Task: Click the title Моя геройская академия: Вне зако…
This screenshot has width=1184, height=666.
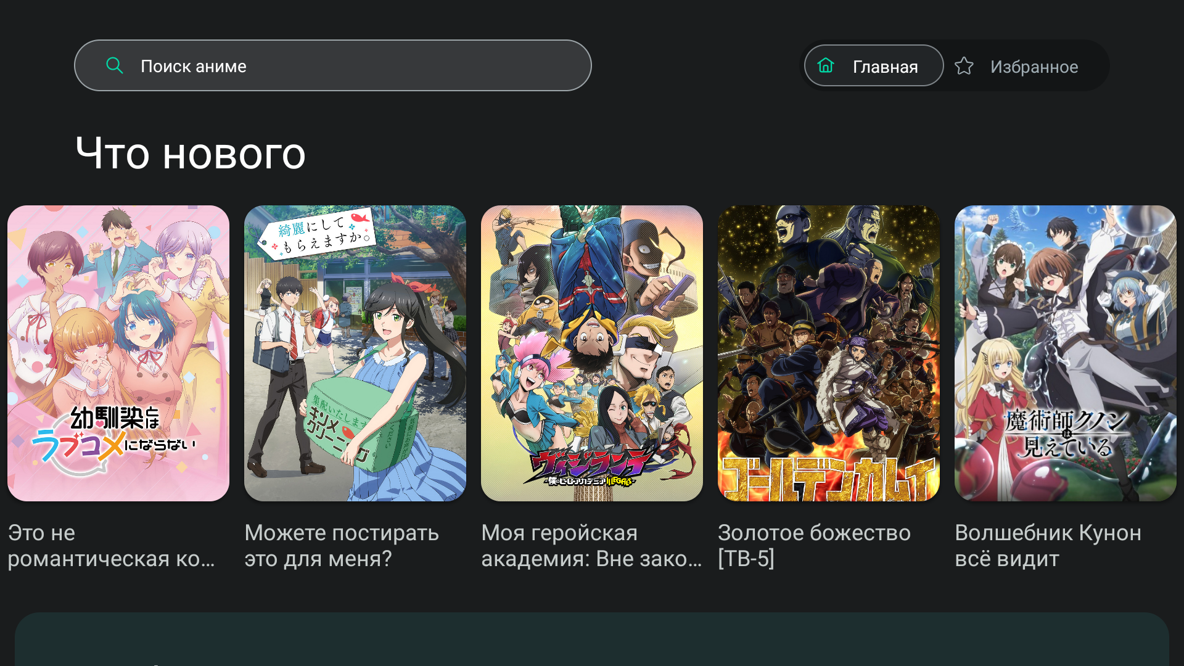Action: click(591, 546)
